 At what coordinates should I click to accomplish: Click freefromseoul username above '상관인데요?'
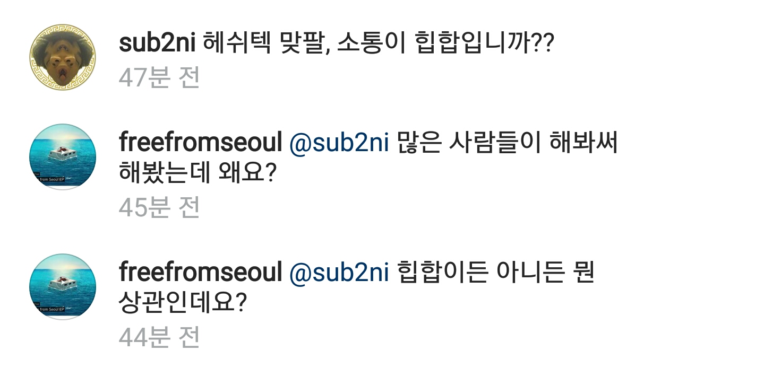(x=200, y=273)
